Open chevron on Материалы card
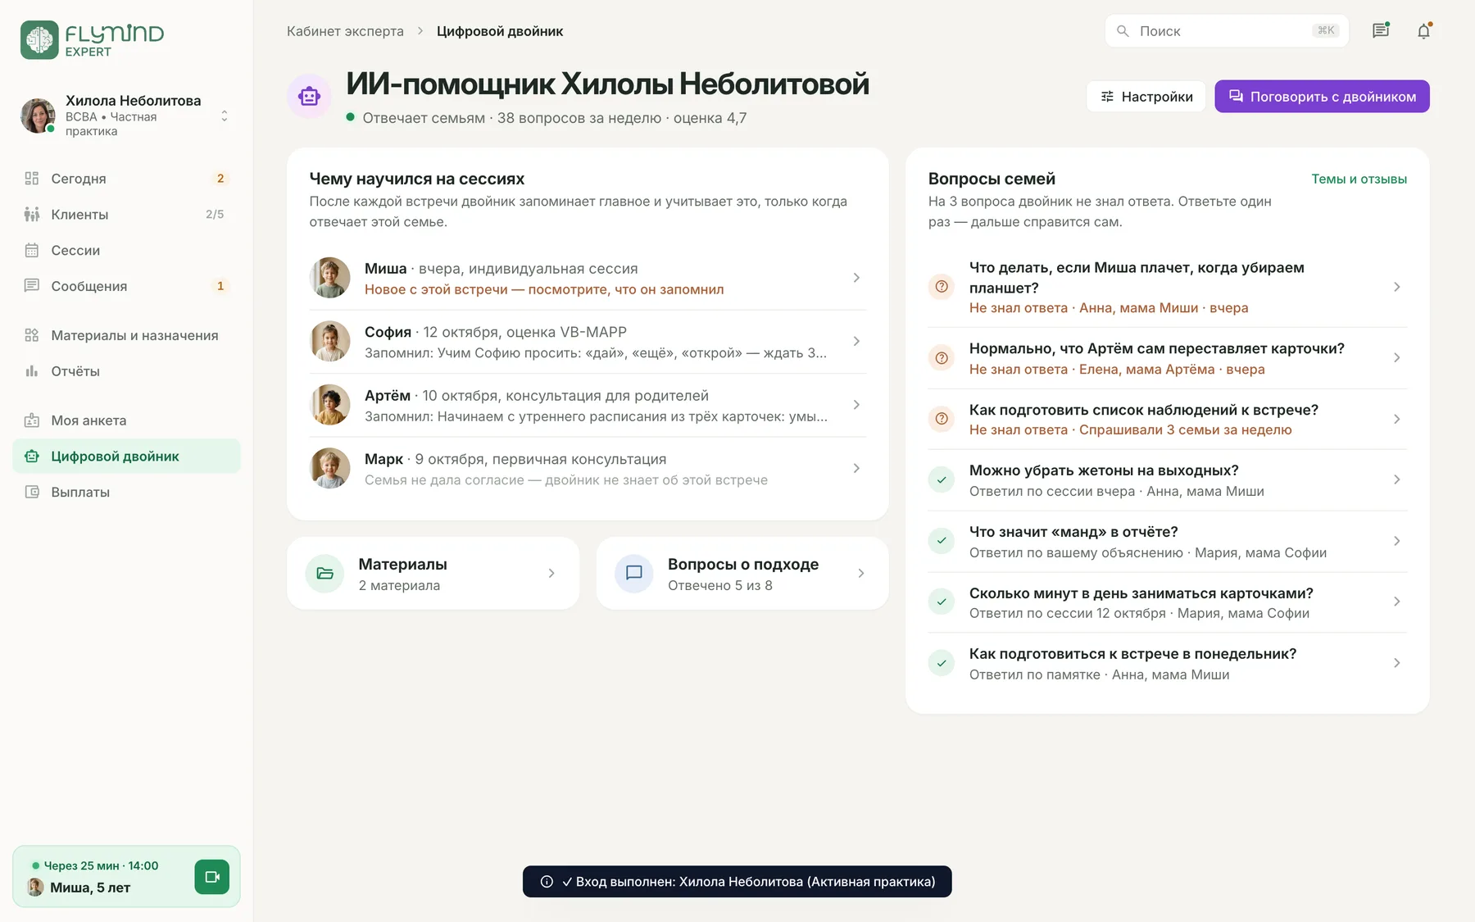Viewport: 1475px width, 922px height. [x=551, y=574]
